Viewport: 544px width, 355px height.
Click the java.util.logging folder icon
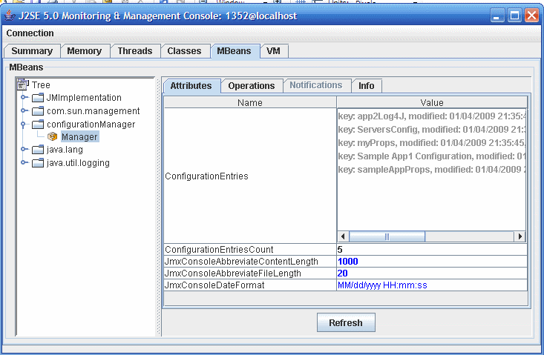tap(38, 163)
